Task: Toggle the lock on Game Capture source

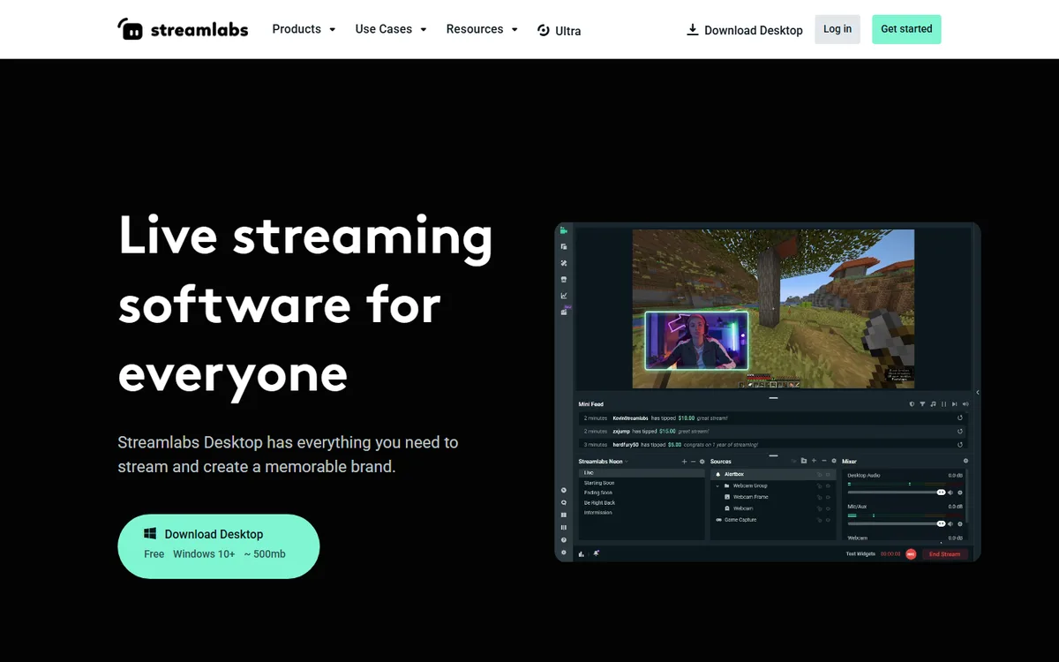Action: 819,520
